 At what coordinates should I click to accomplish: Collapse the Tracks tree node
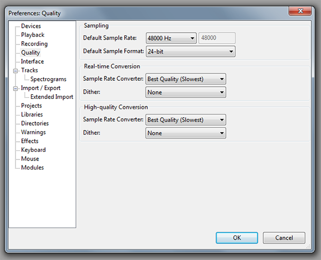click(x=16, y=71)
